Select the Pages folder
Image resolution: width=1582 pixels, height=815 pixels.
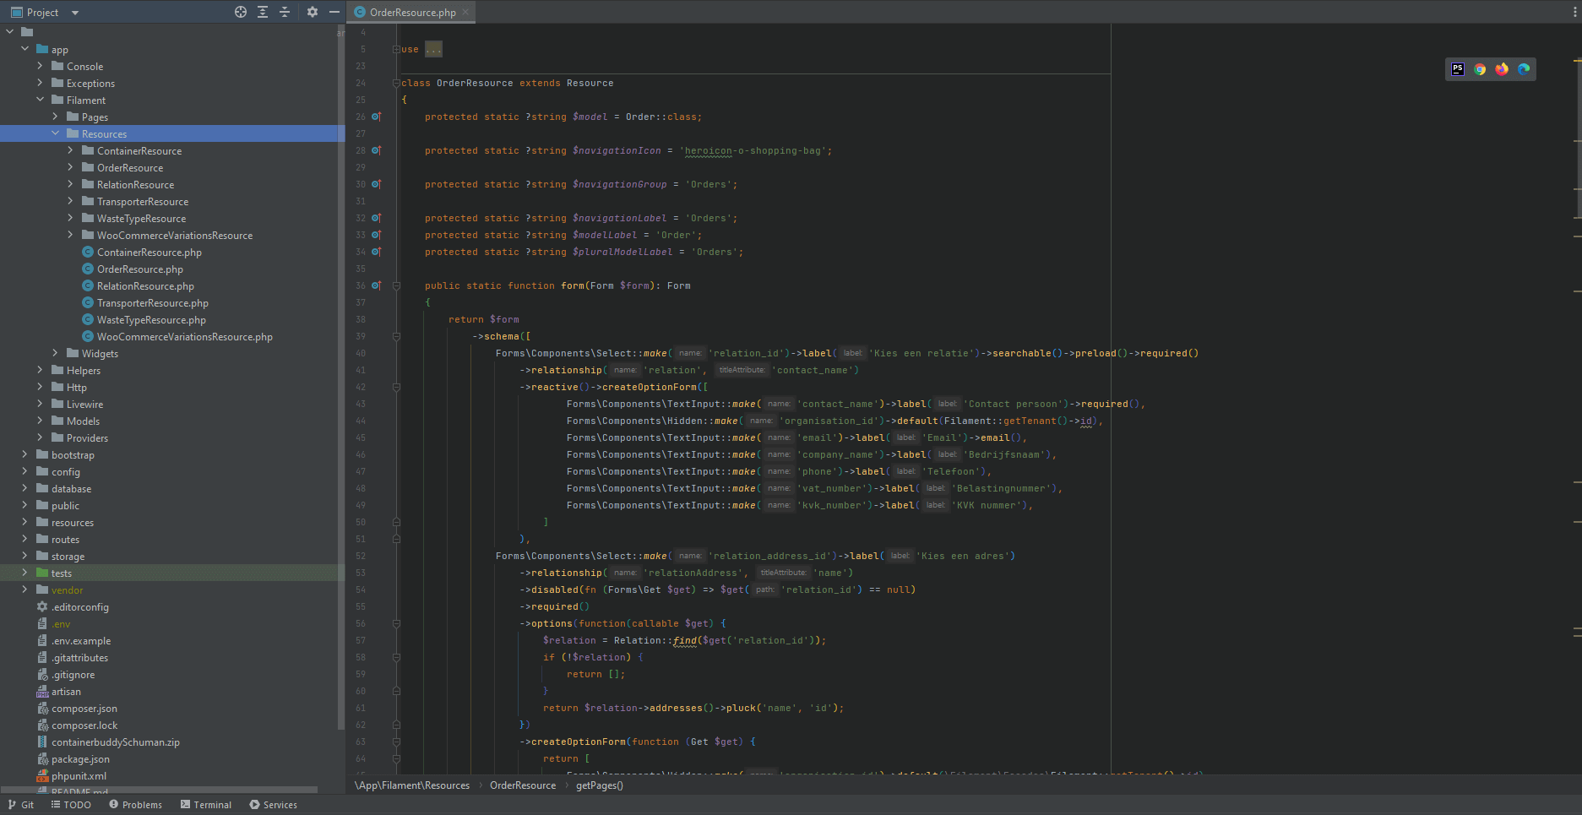[95, 117]
